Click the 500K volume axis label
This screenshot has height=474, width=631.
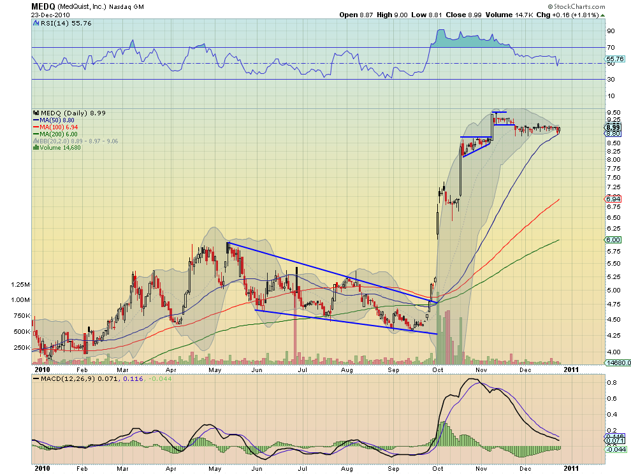(x=22, y=332)
